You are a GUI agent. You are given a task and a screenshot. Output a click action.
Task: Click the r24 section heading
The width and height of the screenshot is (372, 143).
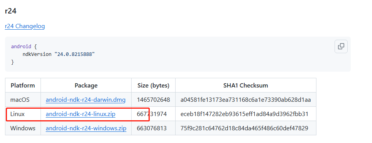pos(11,11)
